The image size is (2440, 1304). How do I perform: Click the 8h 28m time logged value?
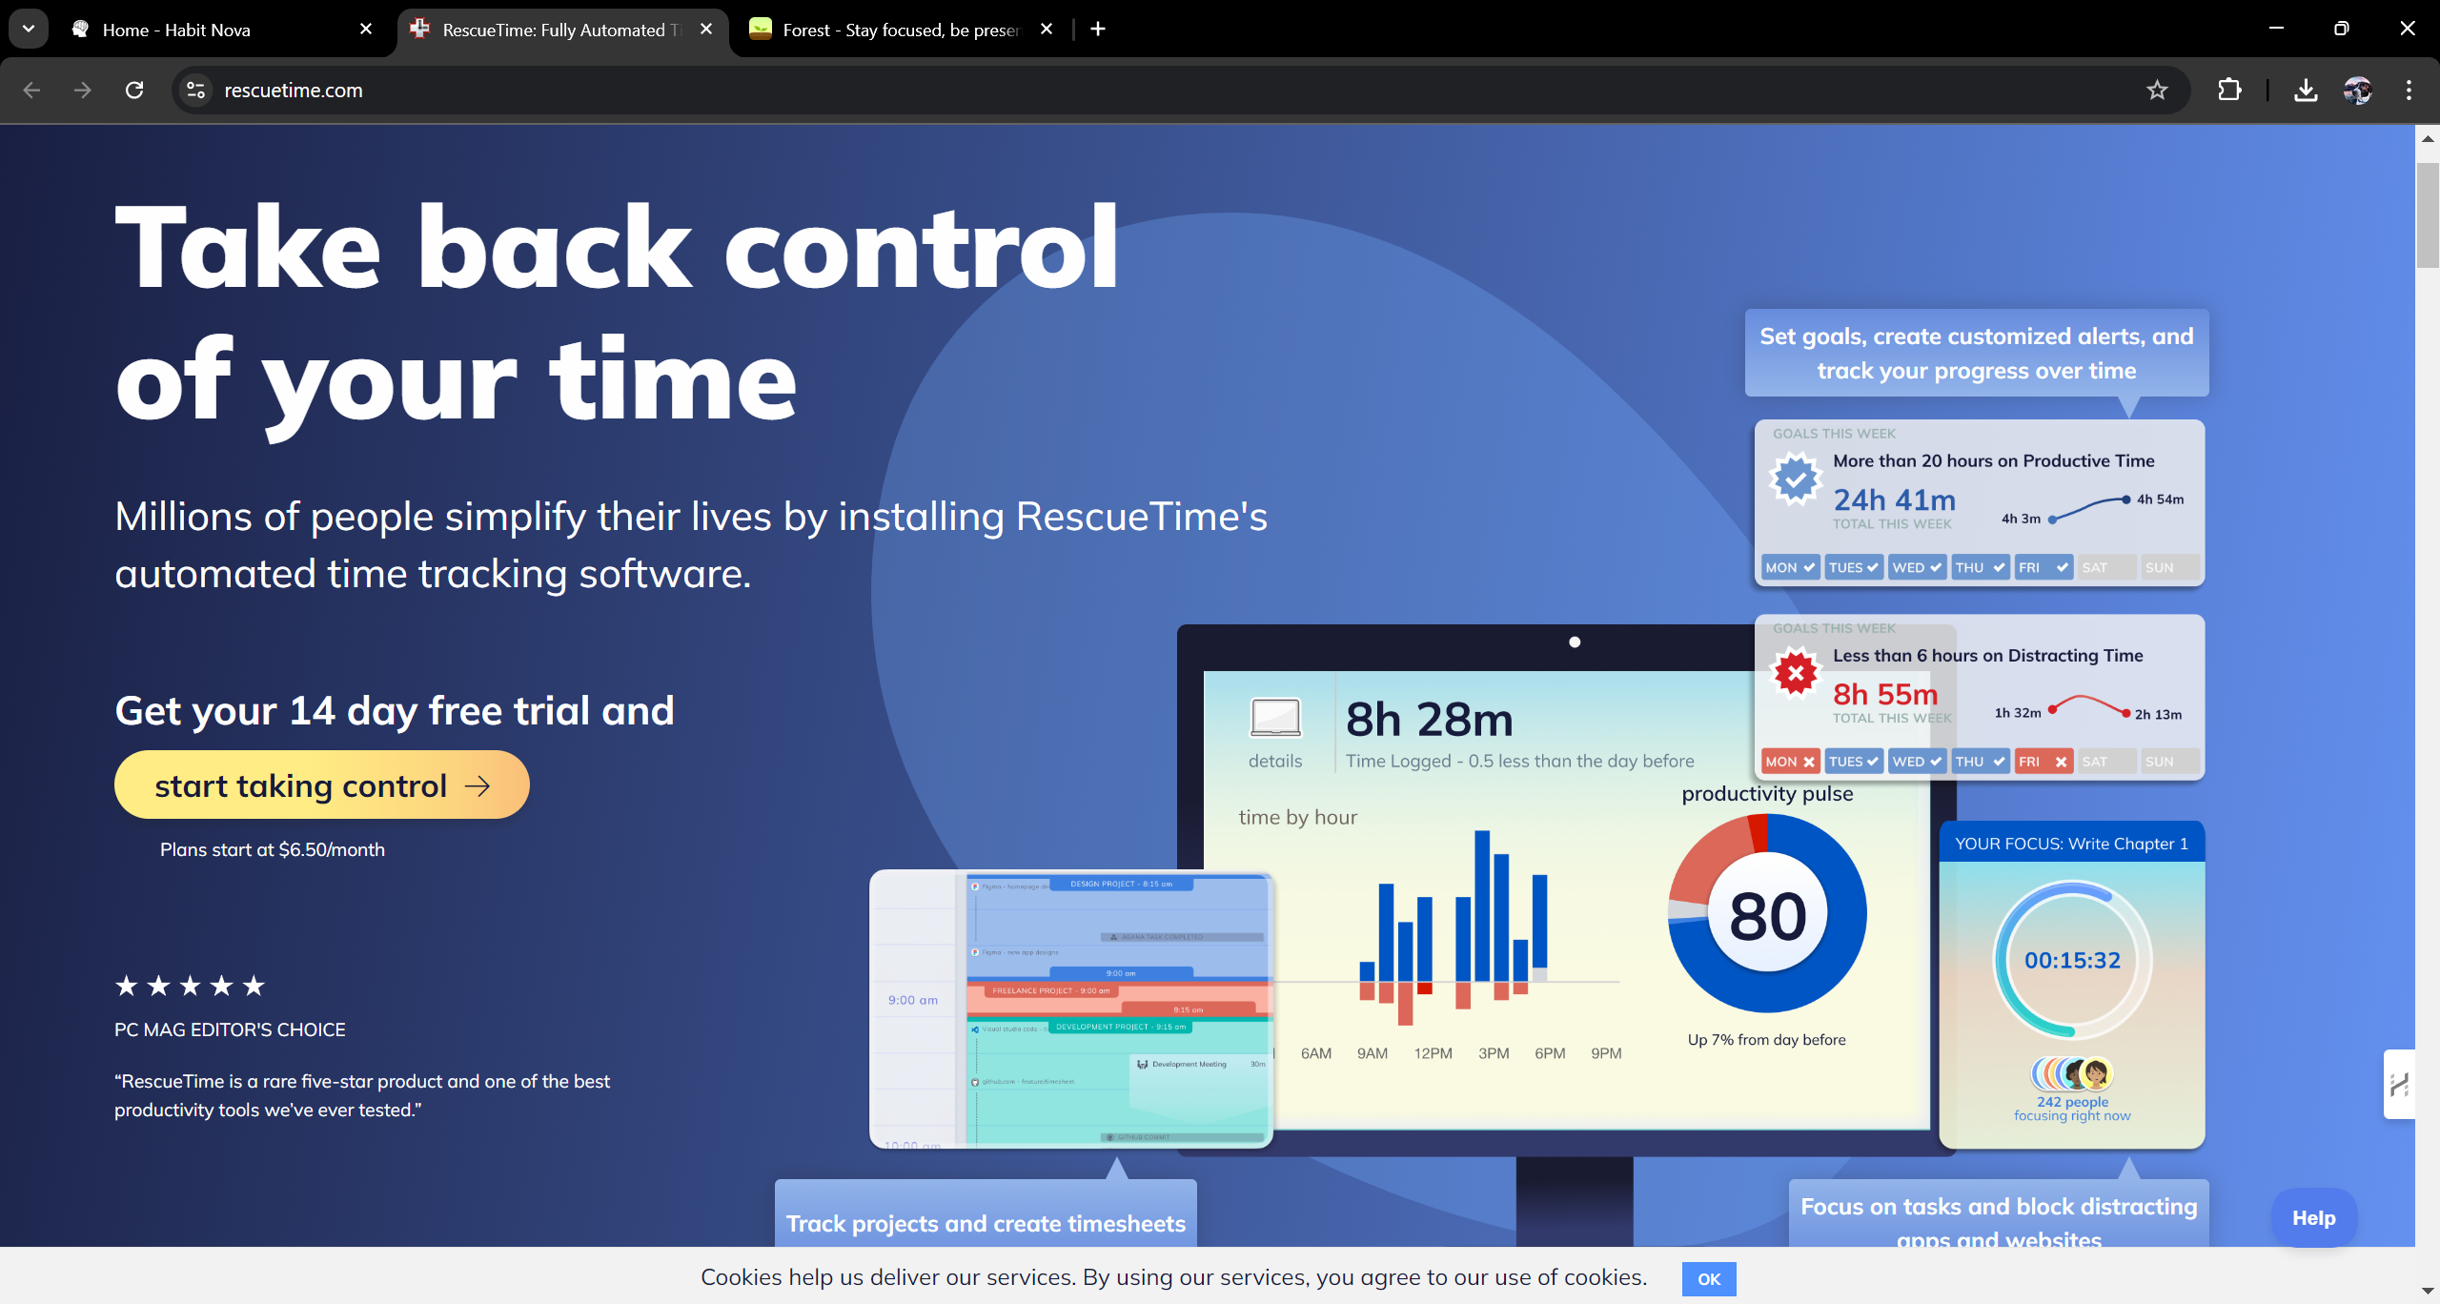[1429, 719]
